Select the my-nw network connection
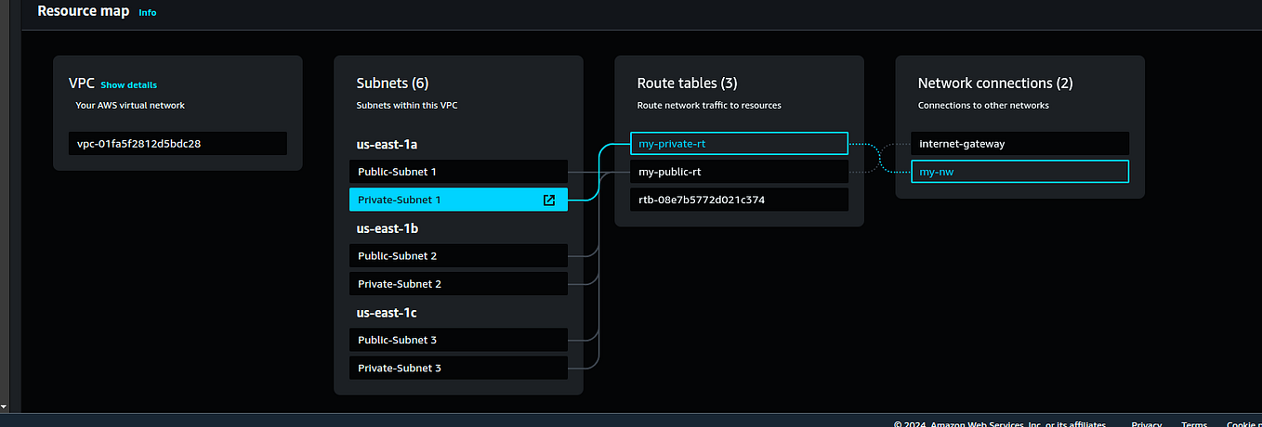 (x=1019, y=172)
